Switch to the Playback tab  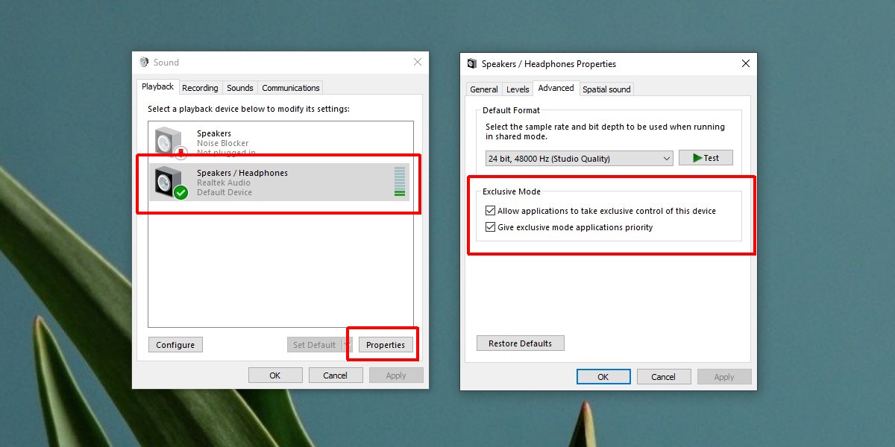157,86
